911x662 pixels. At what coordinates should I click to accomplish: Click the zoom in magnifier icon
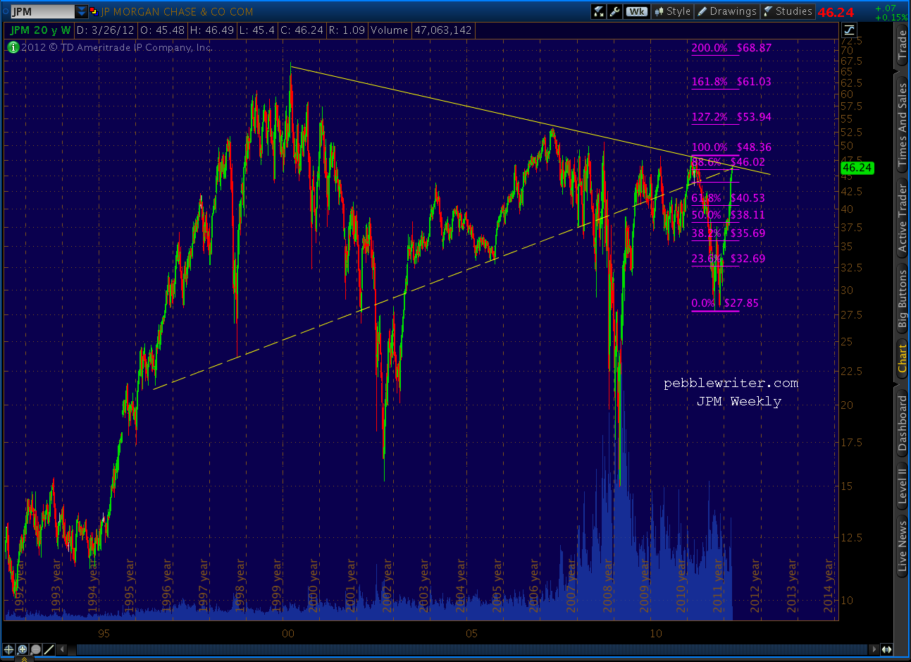point(23,649)
